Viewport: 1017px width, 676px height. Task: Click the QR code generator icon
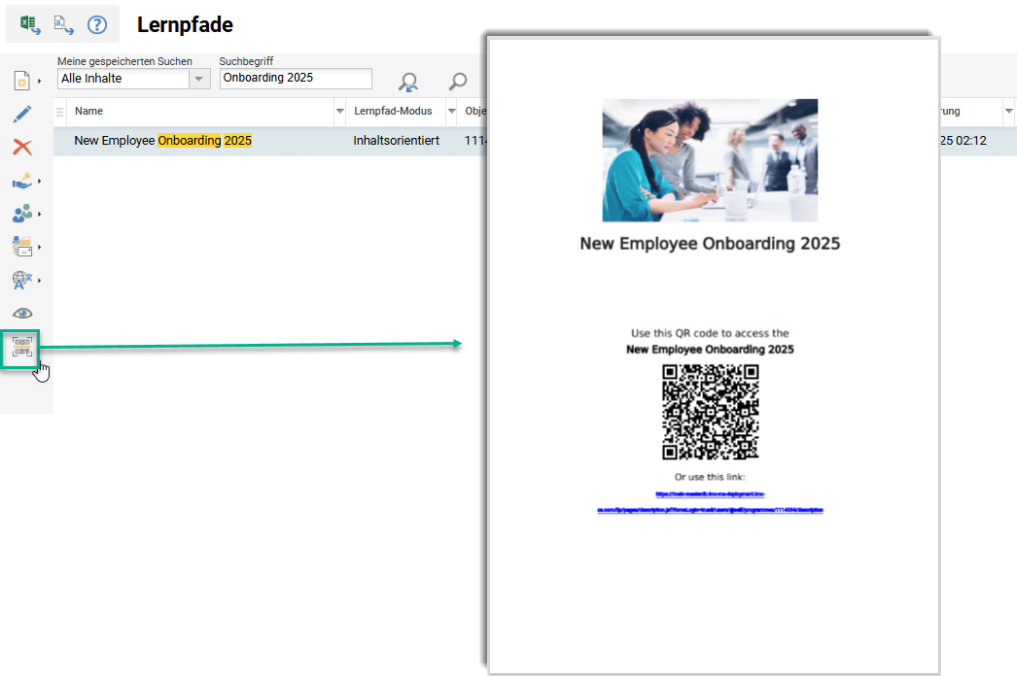click(x=21, y=348)
